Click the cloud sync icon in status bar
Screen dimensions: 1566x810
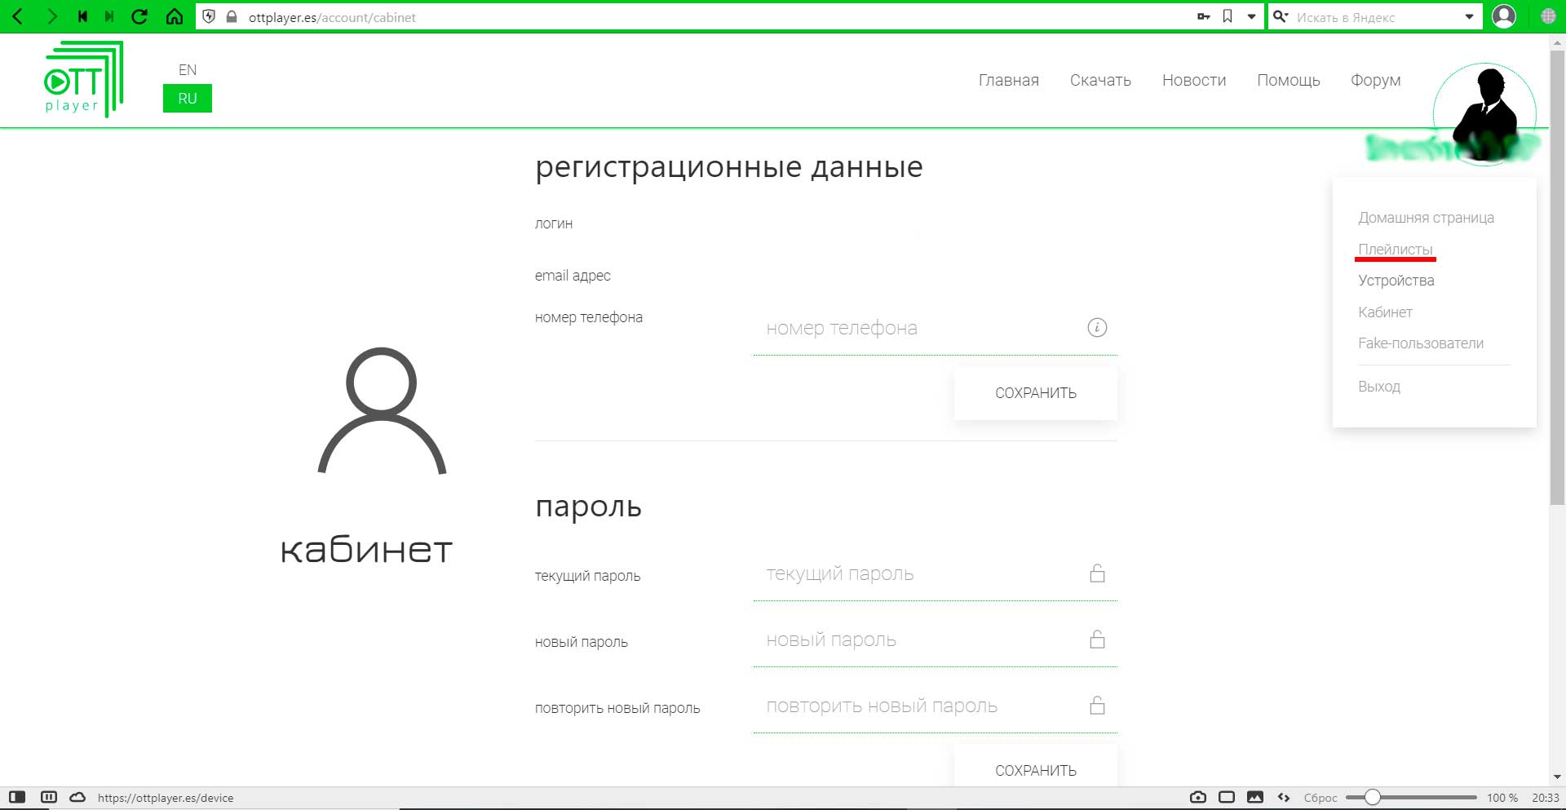[x=77, y=797]
